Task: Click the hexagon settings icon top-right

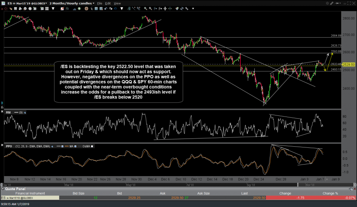Action: (x=327, y=3)
